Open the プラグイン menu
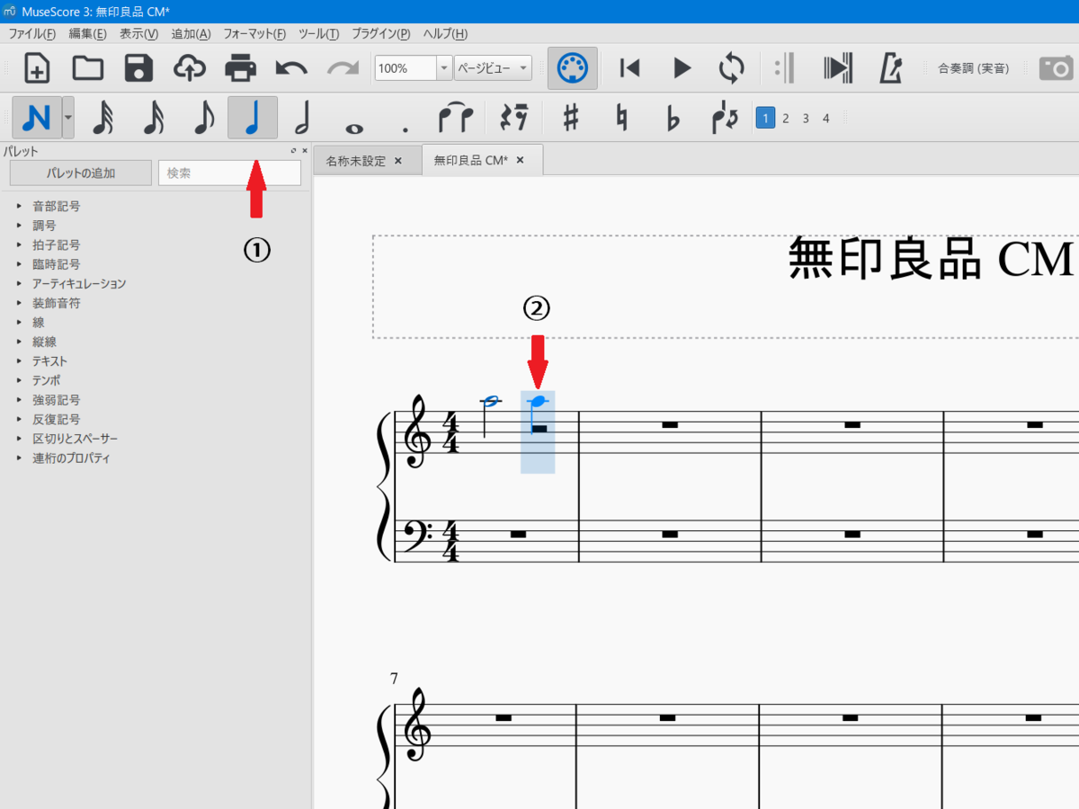Screen dimensions: 1079x809 click(381, 34)
